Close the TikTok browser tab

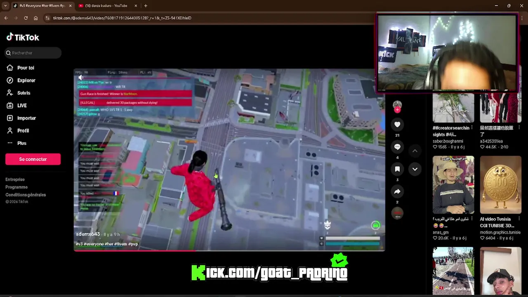pyautogui.click(x=70, y=6)
